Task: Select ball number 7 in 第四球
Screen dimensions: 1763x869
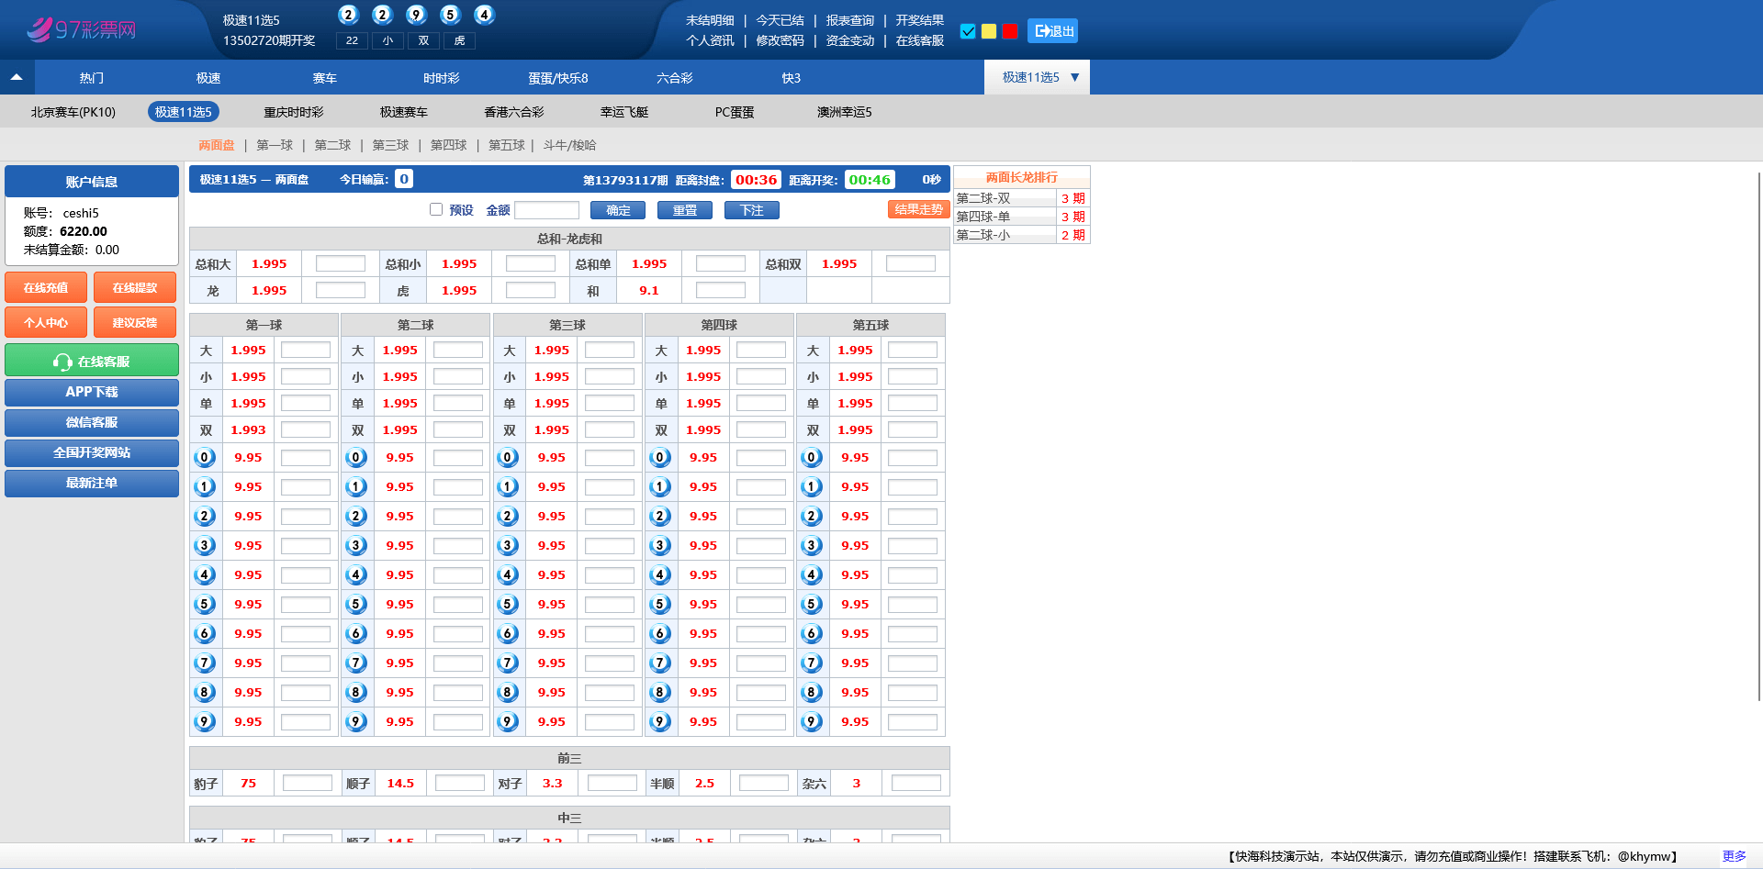Action: pyautogui.click(x=659, y=663)
